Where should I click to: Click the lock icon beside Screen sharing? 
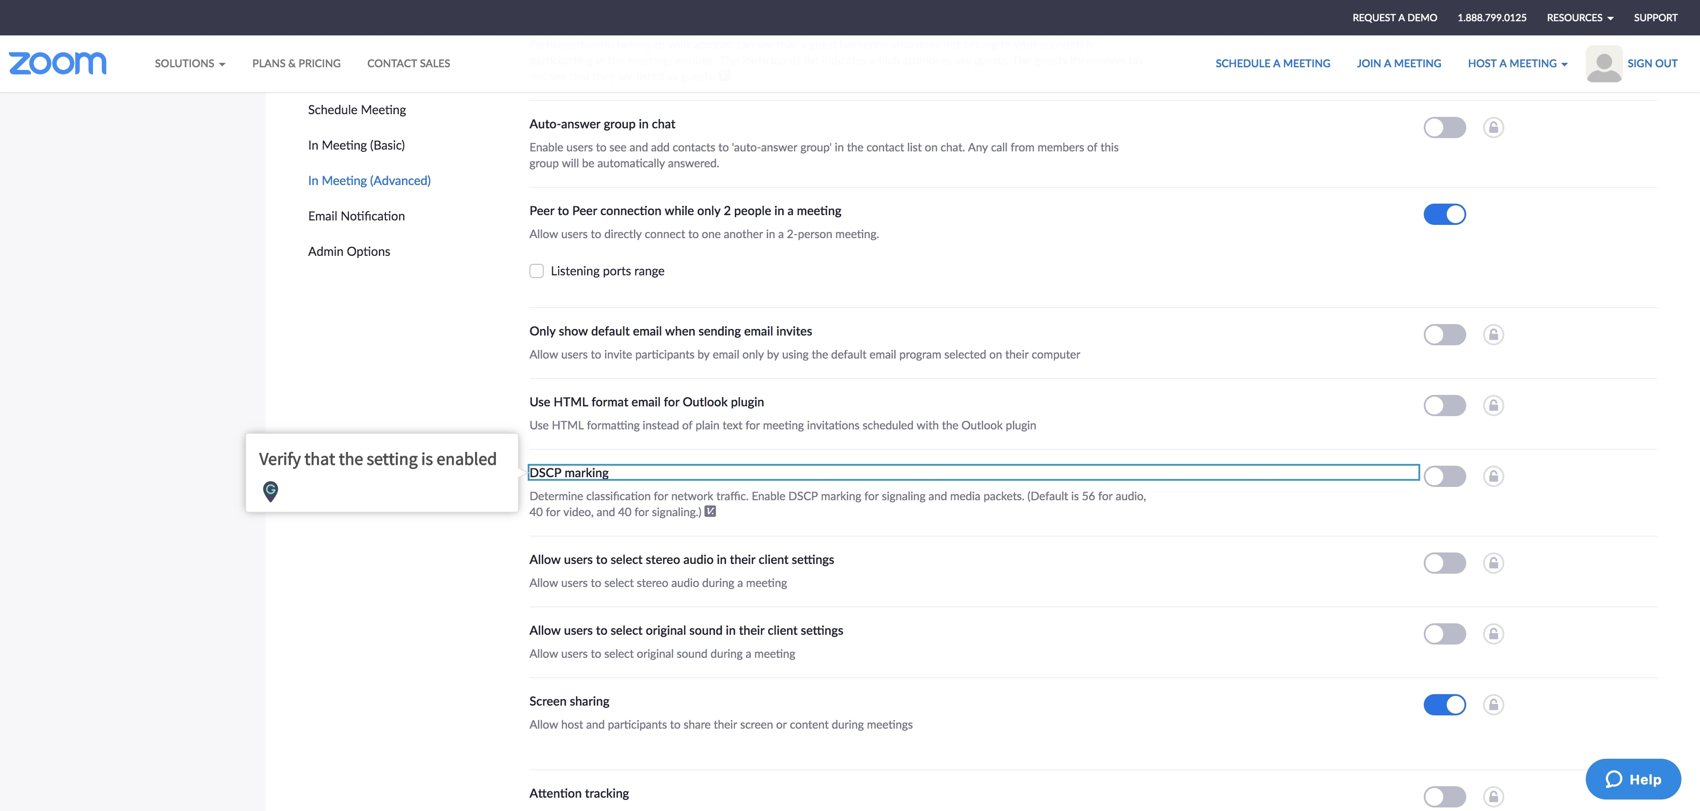pos(1494,704)
